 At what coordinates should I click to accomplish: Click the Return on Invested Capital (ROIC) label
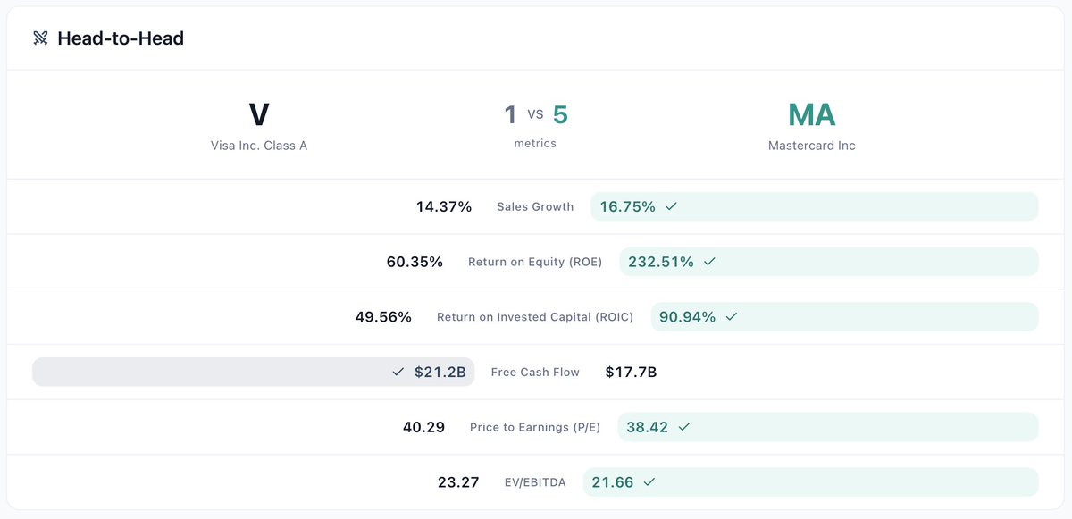tap(535, 317)
